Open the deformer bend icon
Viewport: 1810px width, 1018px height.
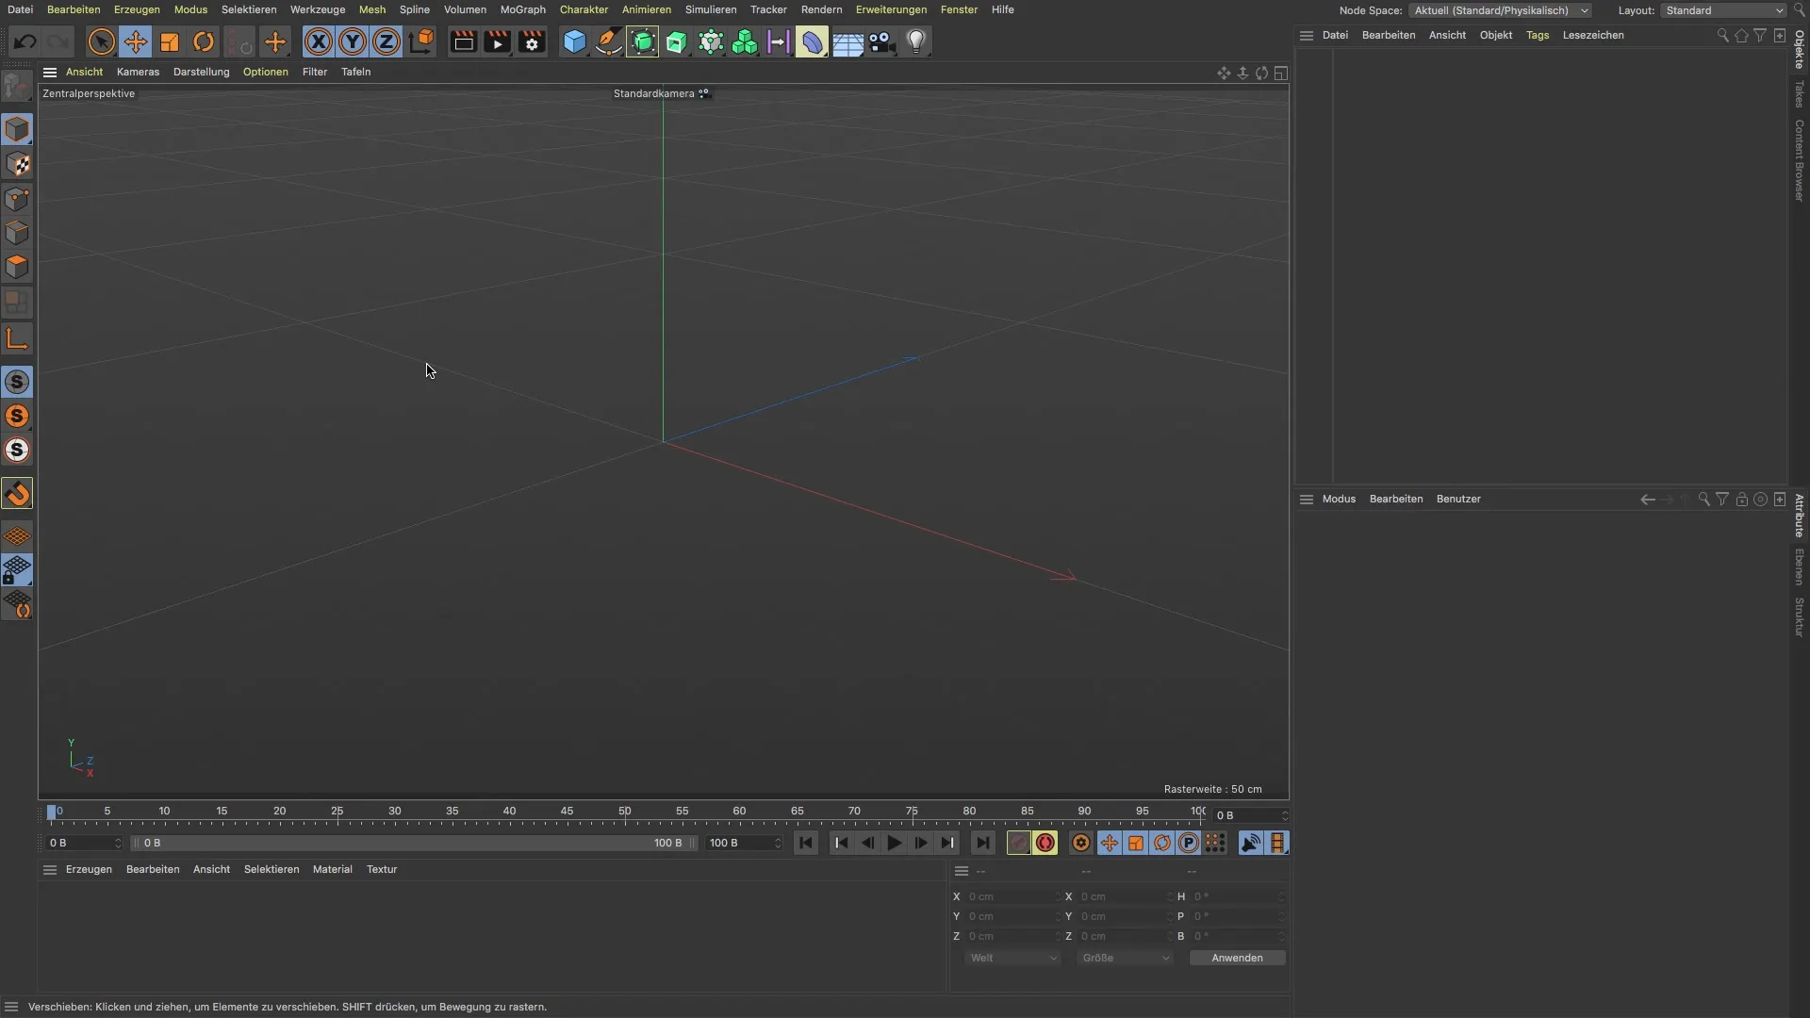pyautogui.click(x=813, y=42)
